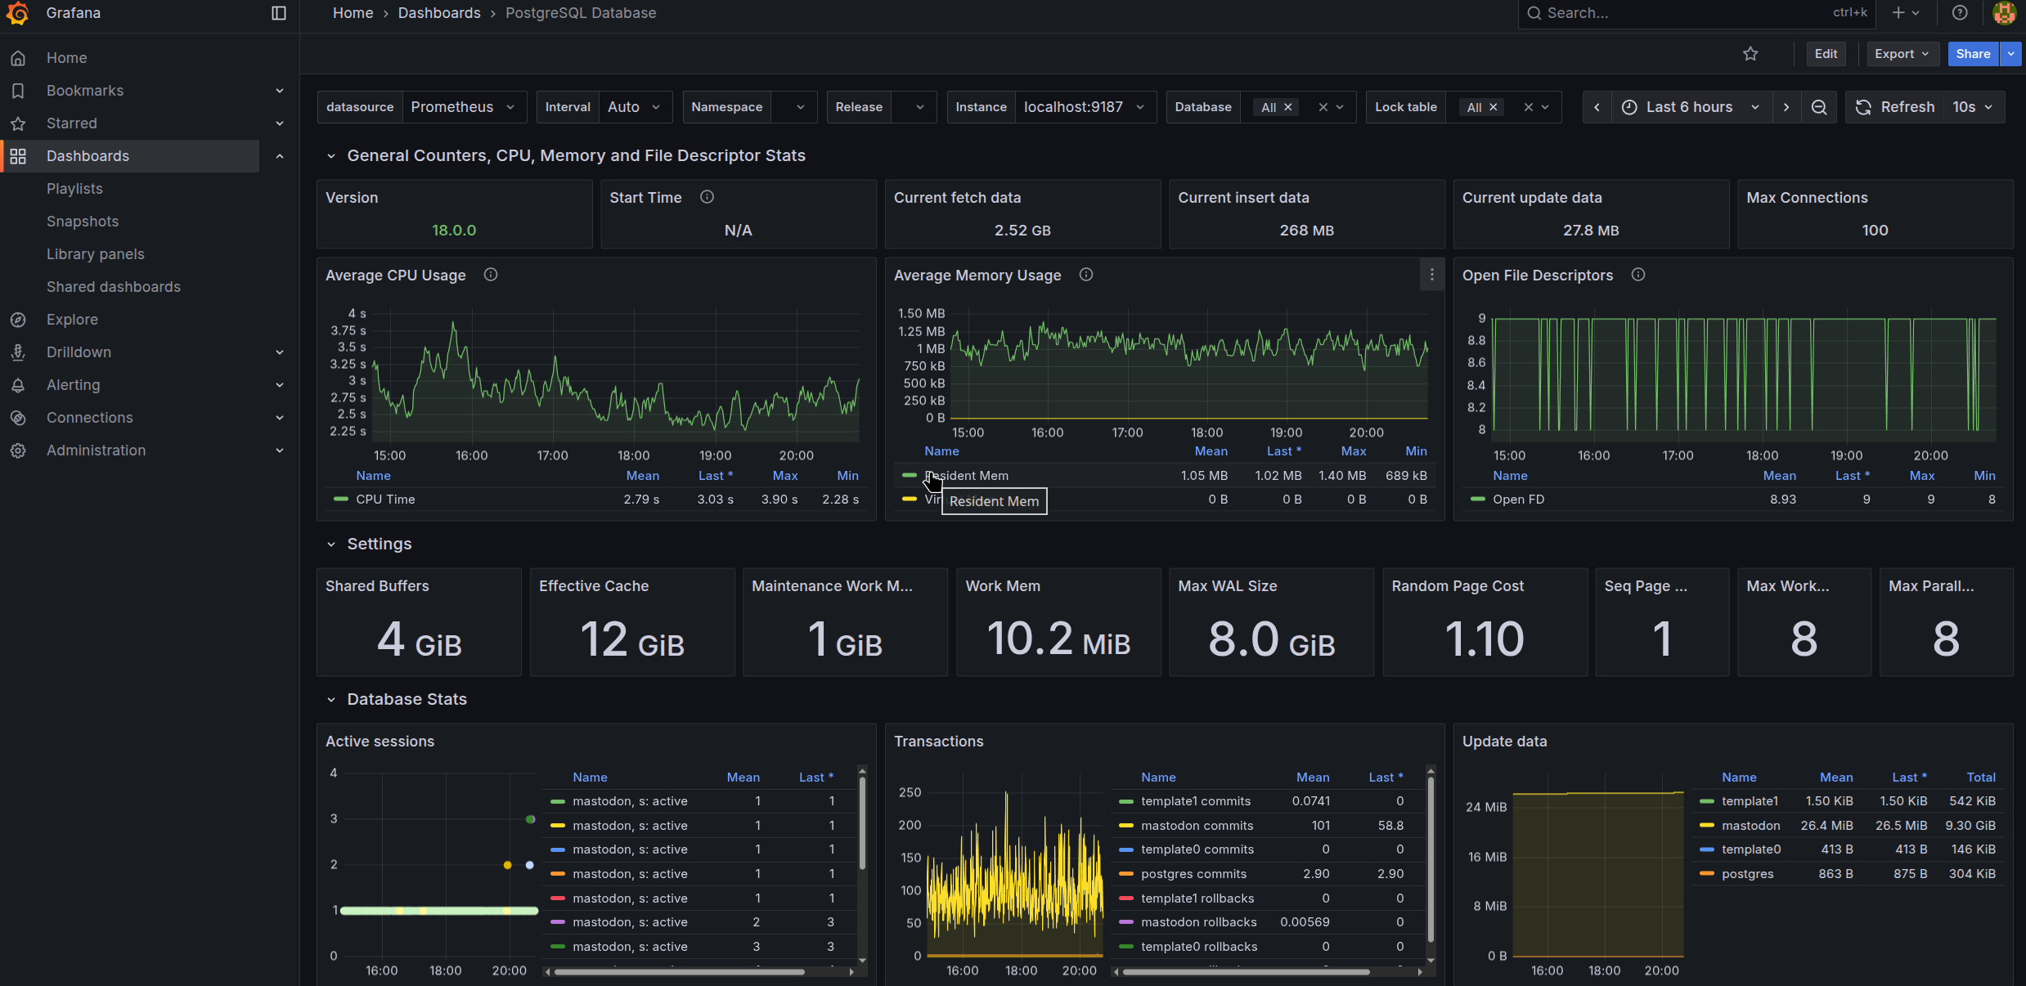Toggle the sidebar dock menu icon
This screenshot has width=2026, height=986.
pyautogui.click(x=279, y=13)
